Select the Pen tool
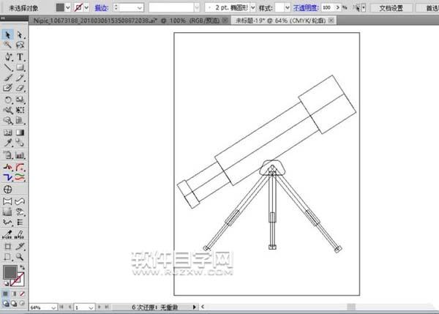The image size is (439, 314). pyautogui.click(x=7, y=57)
